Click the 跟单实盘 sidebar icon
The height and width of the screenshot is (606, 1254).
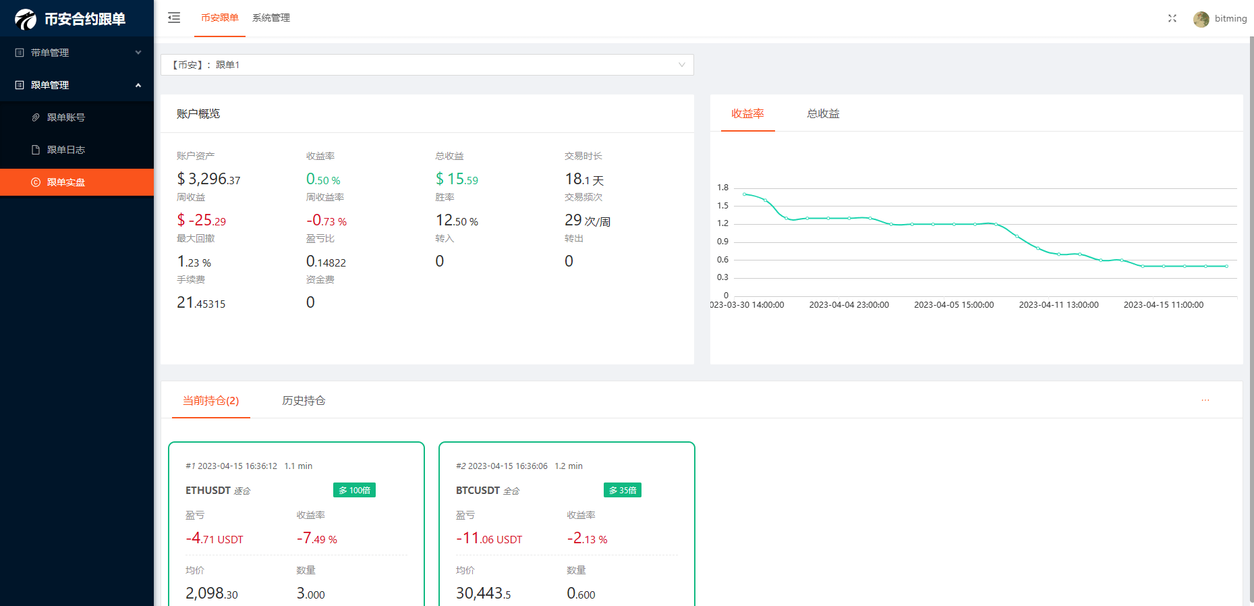point(36,182)
